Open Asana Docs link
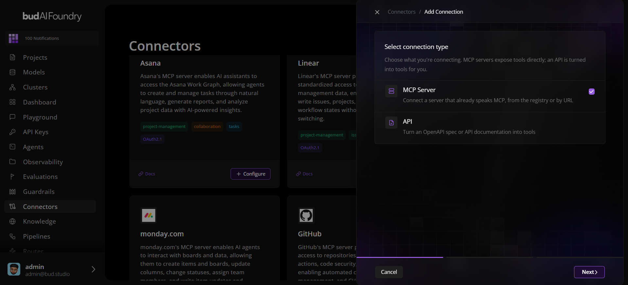This screenshot has height=285, width=628. click(147, 174)
